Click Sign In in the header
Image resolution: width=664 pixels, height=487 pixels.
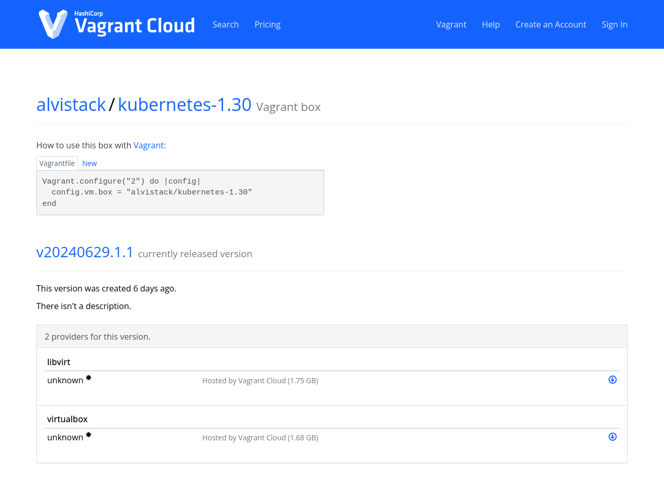click(614, 24)
